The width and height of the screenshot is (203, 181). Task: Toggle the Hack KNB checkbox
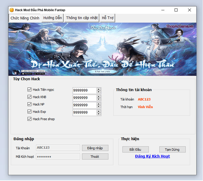[29, 97]
